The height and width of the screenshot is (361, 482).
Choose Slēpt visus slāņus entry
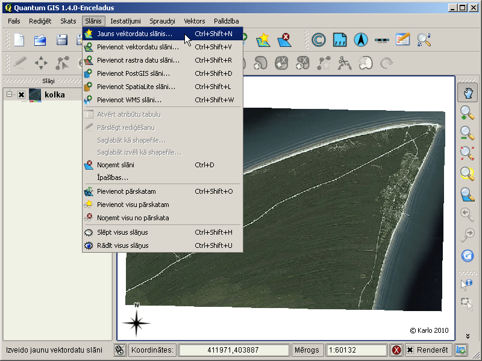[x=163, y=232]
